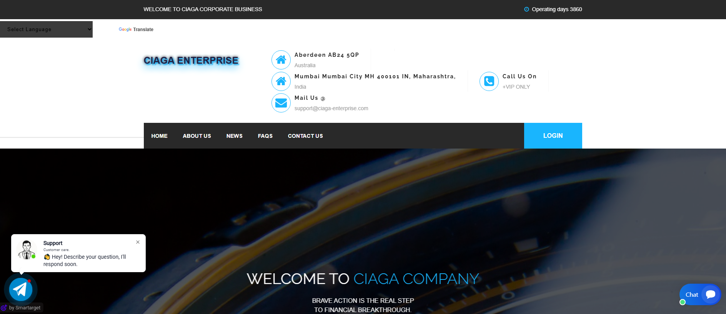Screen dimensions: 726x314
Task: Click the blue LOGIN button
Action: (x=553, y=136)
